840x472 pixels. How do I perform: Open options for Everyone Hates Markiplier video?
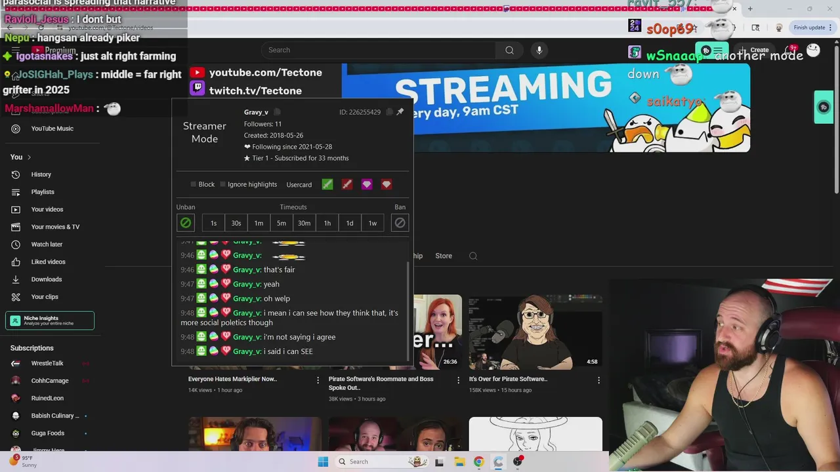tap(318, 380)
